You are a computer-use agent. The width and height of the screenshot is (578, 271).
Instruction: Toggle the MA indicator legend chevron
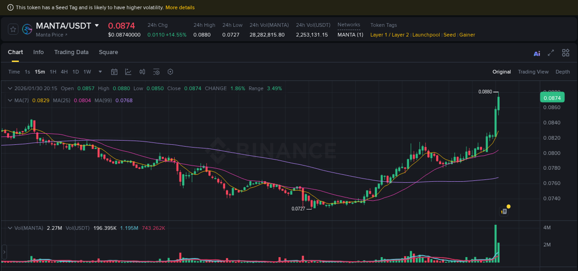click(x=10, y=100)
